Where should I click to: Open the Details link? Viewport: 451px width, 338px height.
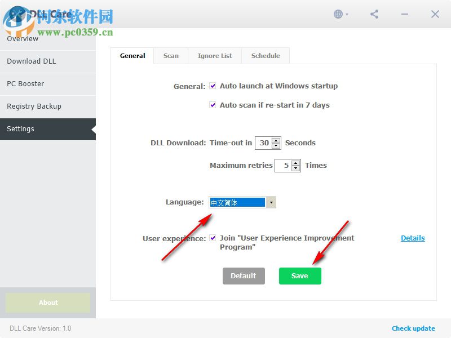click(413, 238)
